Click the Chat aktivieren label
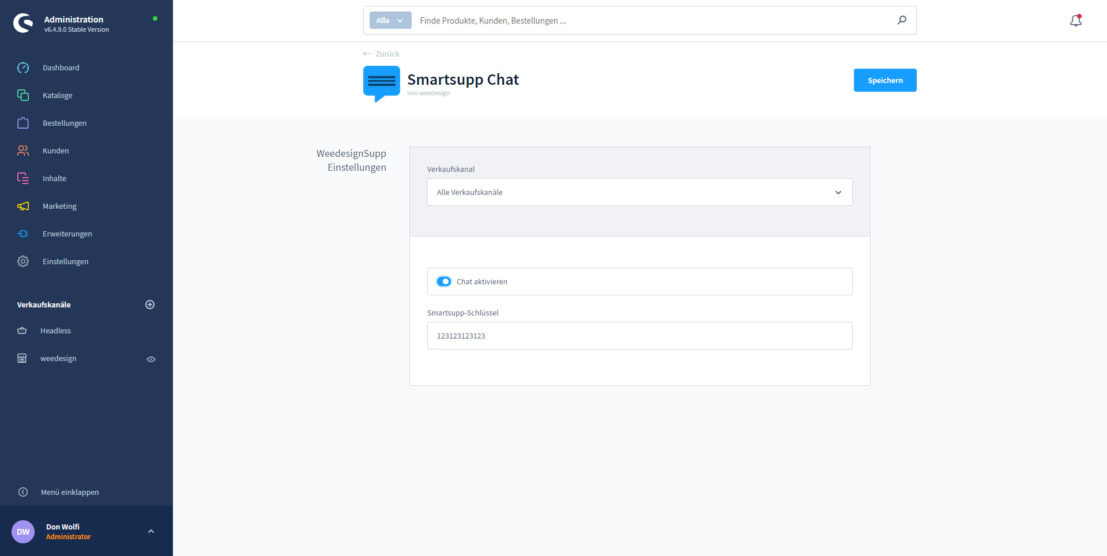This screenshot has height=556, width=1107. (482, 281)
